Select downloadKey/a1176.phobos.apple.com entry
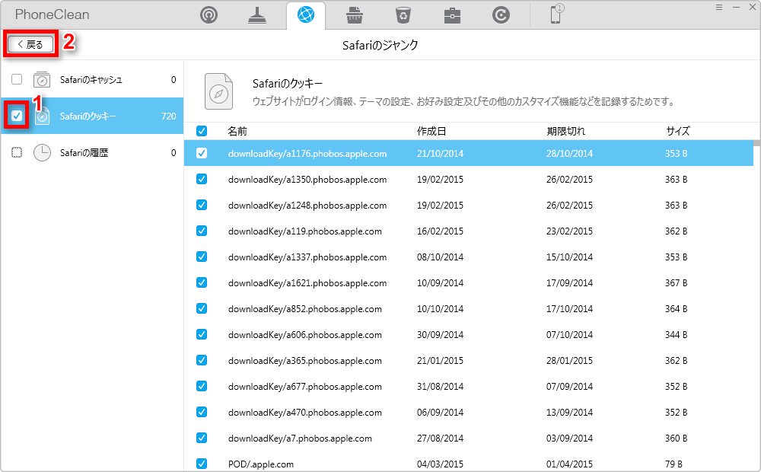 pos(307,154)
